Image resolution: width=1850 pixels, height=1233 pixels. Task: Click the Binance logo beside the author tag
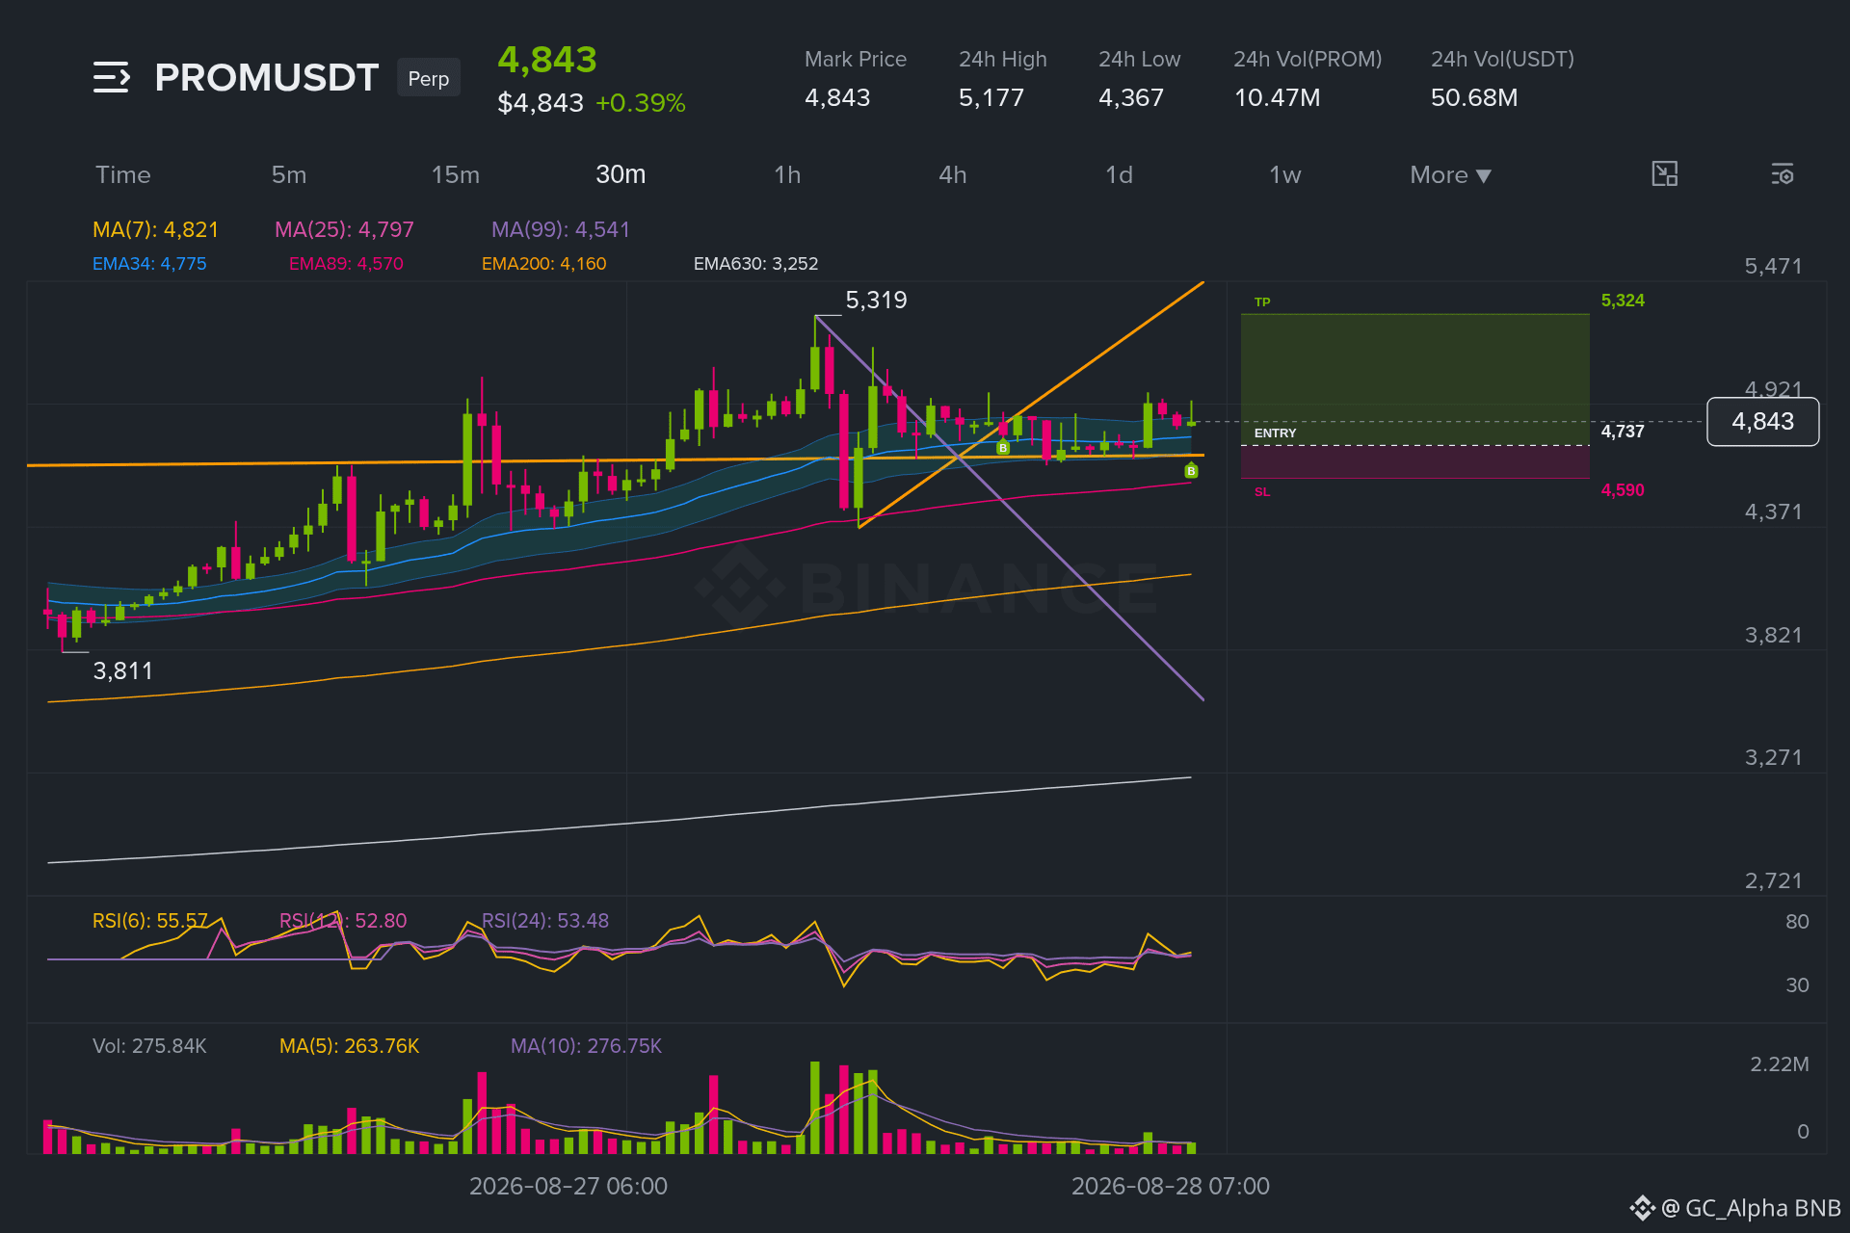[1642, 1208]
